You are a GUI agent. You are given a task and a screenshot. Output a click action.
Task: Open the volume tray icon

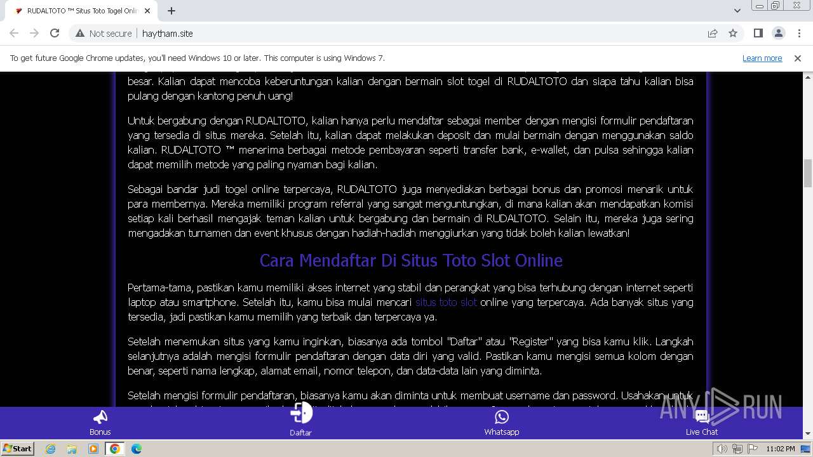click(722, 449)
